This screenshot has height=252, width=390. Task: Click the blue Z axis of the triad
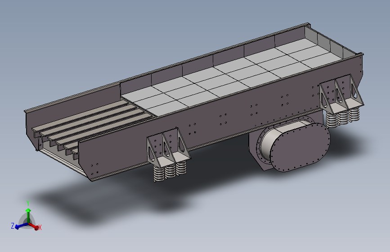point(21,226)
